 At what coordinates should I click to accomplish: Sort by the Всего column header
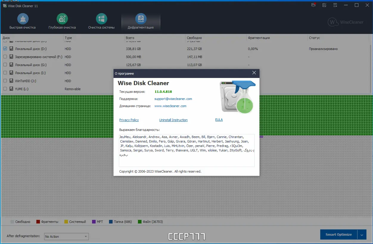click(x=155, y=38)
